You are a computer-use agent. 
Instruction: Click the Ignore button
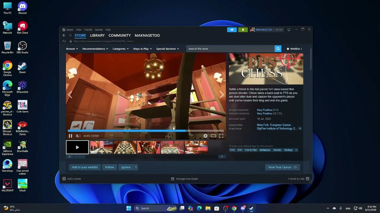(126, 167)
